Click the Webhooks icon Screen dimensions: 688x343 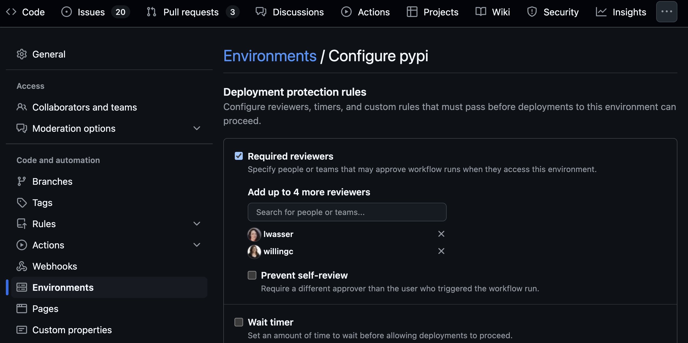(22, 266)
